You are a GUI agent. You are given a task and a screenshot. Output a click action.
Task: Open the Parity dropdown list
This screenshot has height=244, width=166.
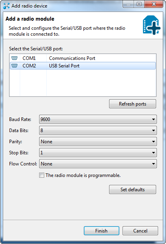[x=98, y=142]
